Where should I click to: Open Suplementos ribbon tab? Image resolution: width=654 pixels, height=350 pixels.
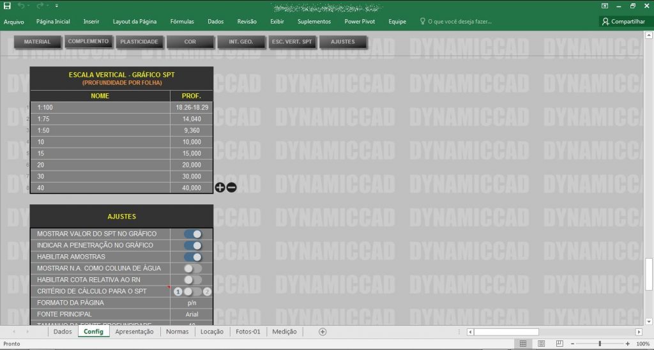[x=314, y=21]
